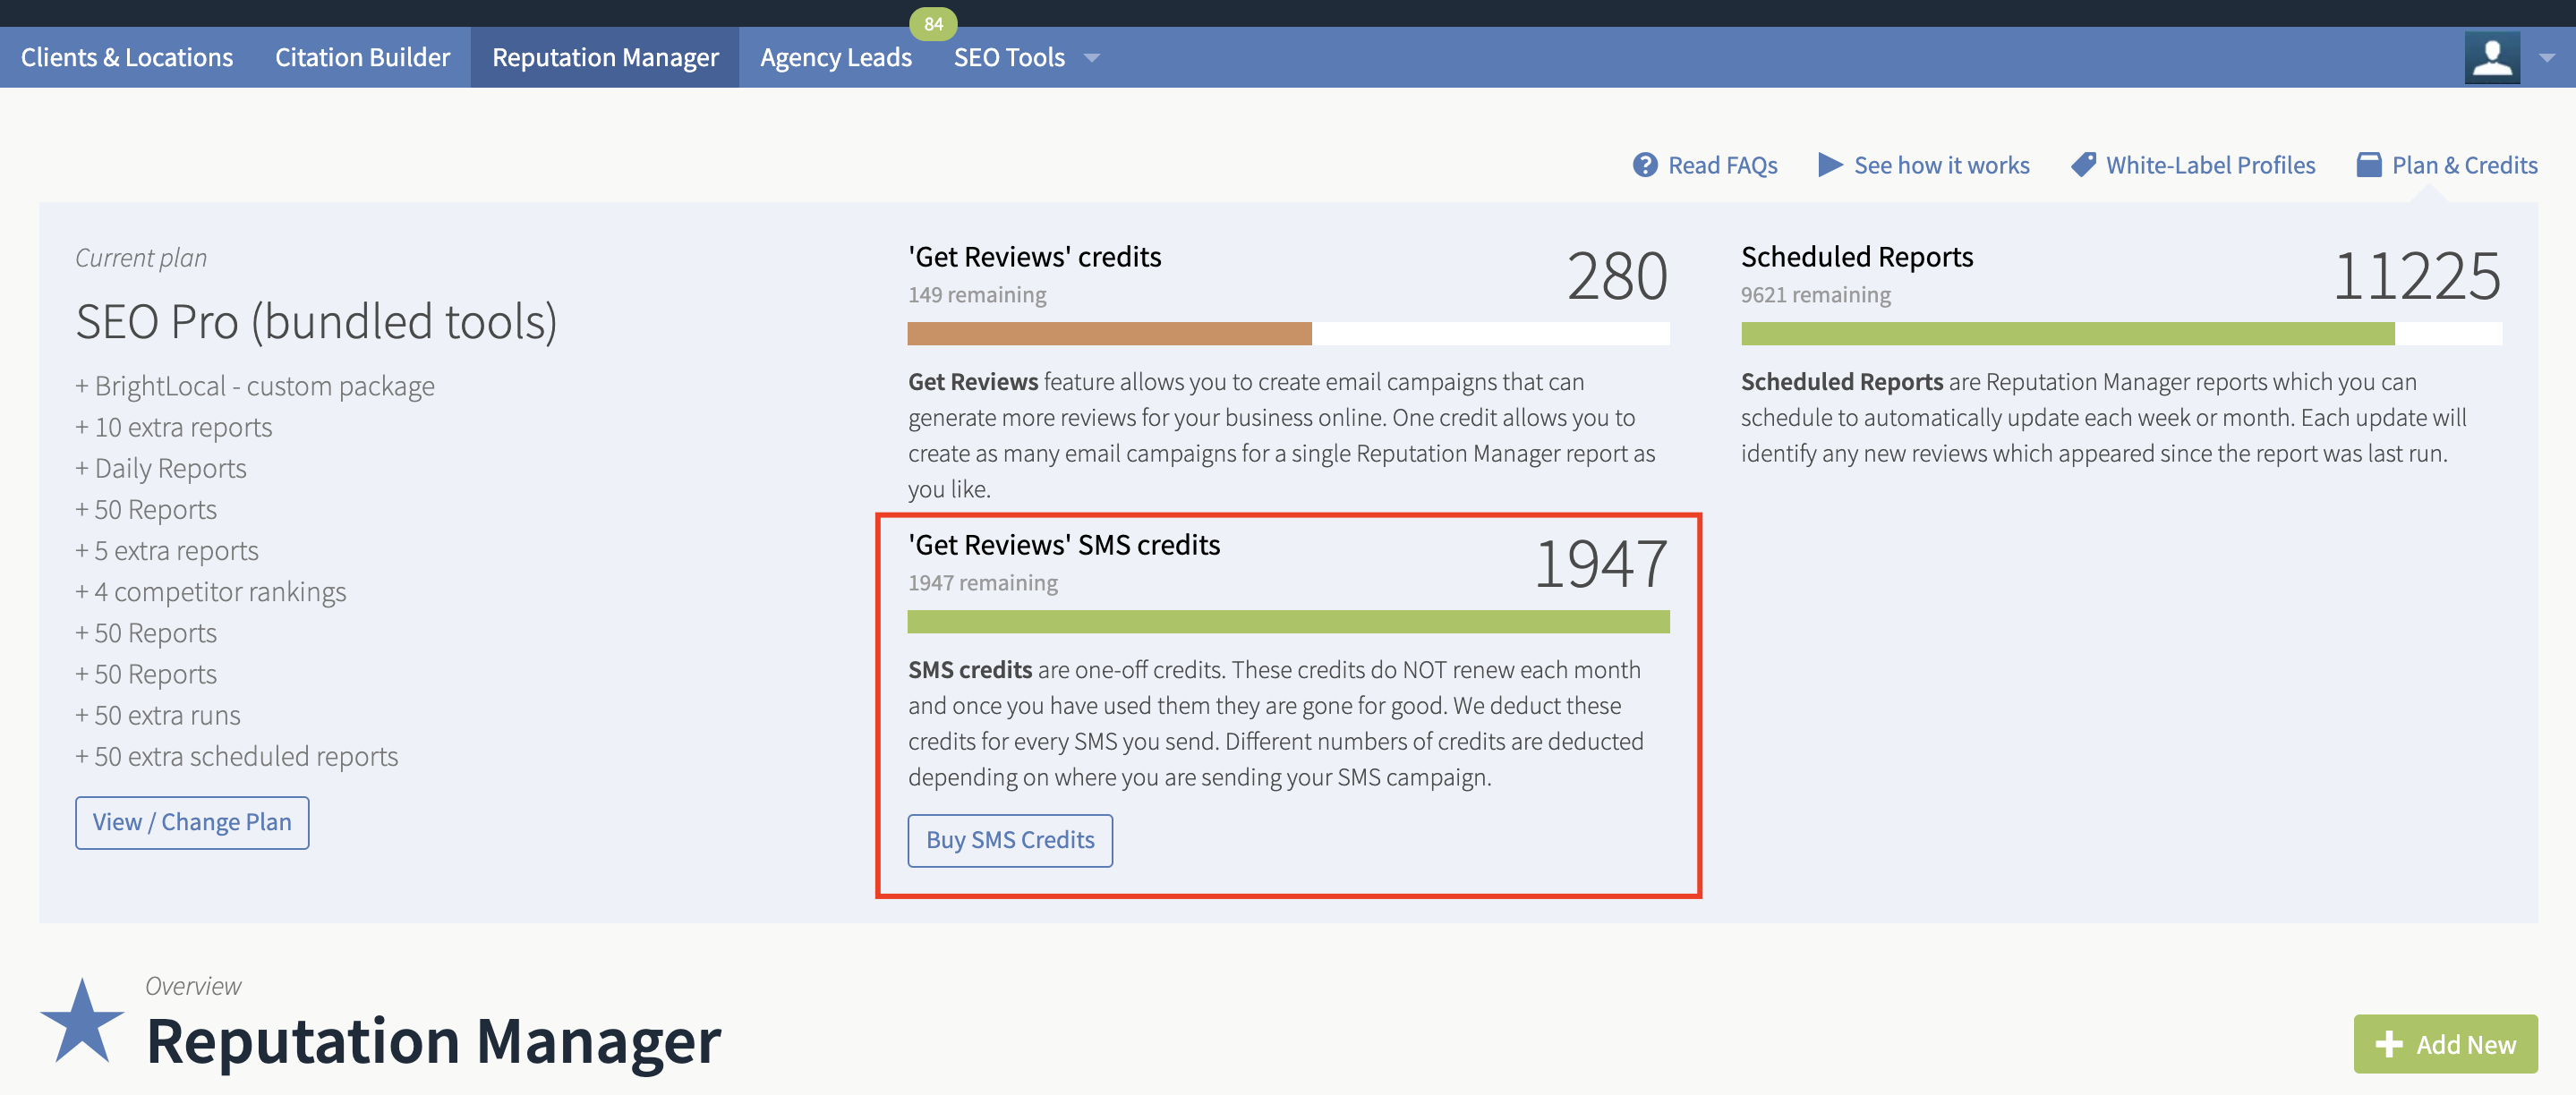Click the Add New button
Image resolution: width=2576 pixels, height=1095 pixels.
click(2445, 1044)
